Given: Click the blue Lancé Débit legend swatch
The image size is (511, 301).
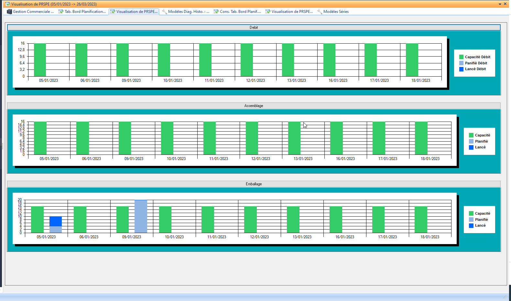Looking at the screenshot, I should point(461,69).
